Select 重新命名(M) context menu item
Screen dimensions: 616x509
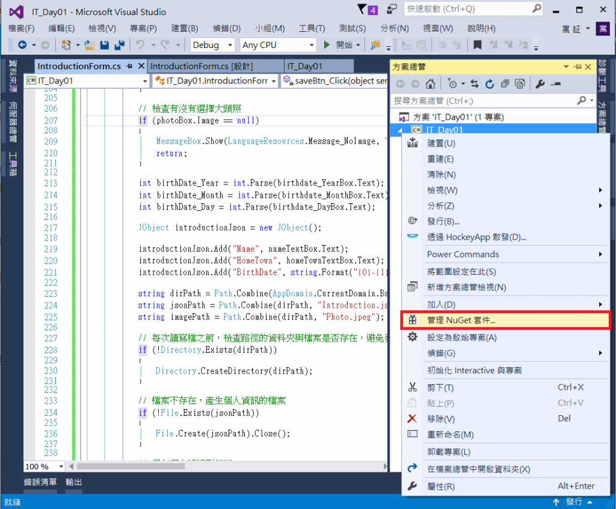505,434
